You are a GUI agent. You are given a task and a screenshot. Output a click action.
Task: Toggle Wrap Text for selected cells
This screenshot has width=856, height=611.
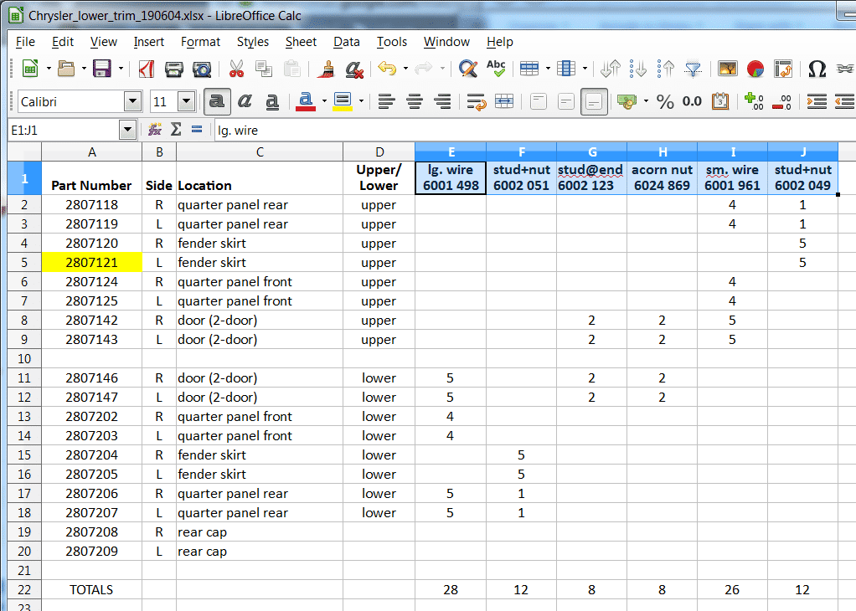pos(477,102)
